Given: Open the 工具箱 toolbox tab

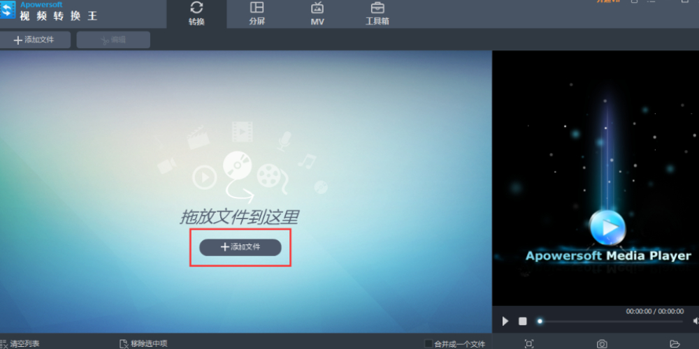Looking at the screenshot, I should (377, 14).
